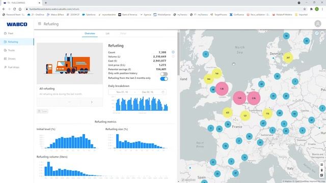
Task: Click the Refueling size (%) histogram
Action: 138,141
